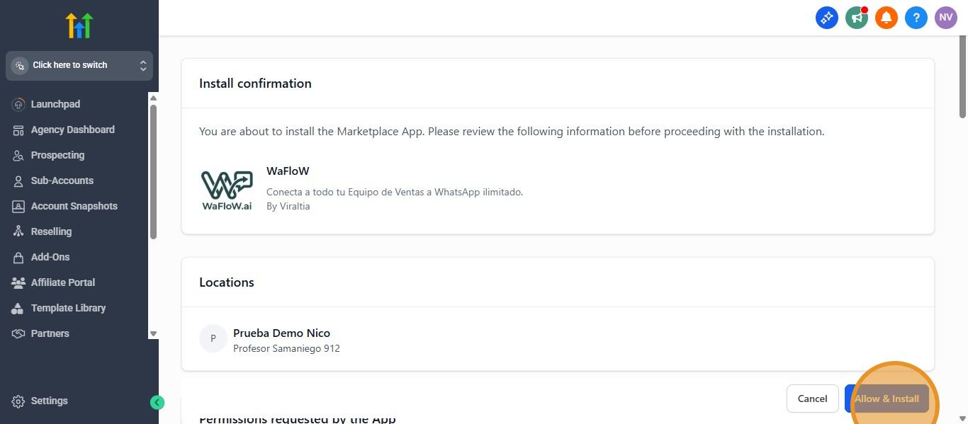The width and height of the screenshot is (968, 424).
Task: Click the Launchpad sidebar icon
Action: click(18, 104)
